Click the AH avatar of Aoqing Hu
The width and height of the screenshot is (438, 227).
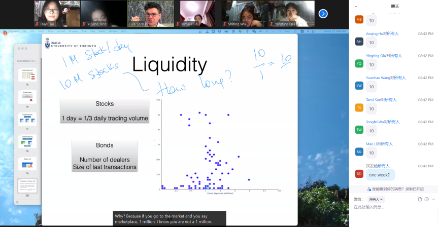[359, 42]
